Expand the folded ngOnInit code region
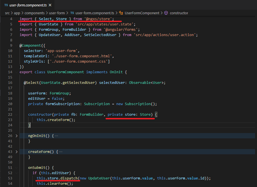The height and width of the screenshot is (187, 257). pos(16,136)
